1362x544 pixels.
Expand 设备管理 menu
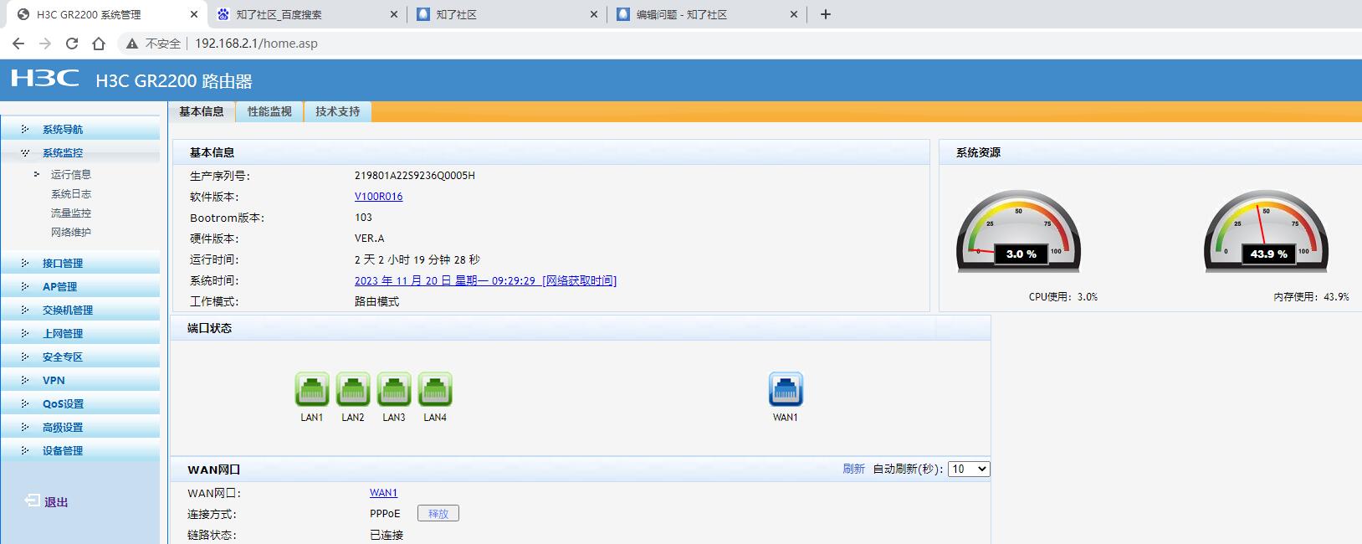79,450
